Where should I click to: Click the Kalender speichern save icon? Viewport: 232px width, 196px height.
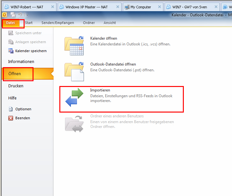[11, 51]
